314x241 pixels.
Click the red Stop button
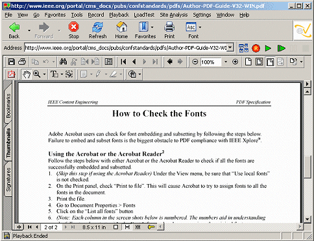(73, 27)
